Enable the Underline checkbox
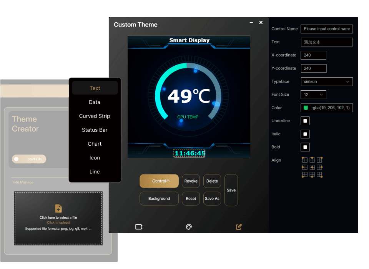Viewport: 369px width, 269px height. point(305,121)
